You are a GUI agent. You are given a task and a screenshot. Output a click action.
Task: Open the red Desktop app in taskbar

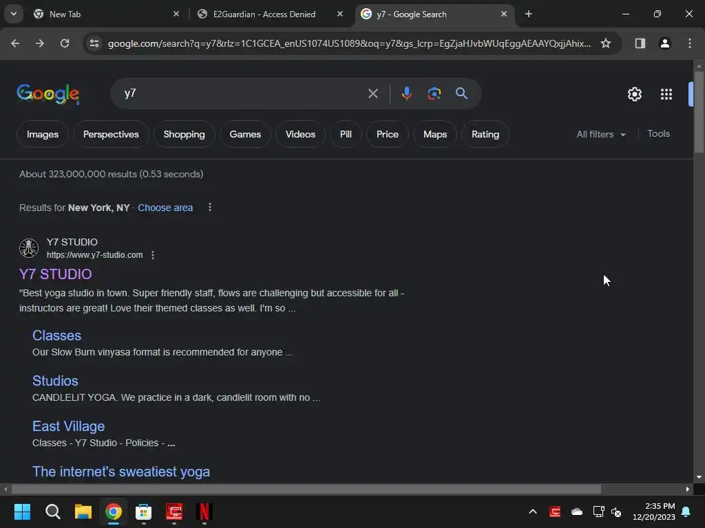[174, 511]
